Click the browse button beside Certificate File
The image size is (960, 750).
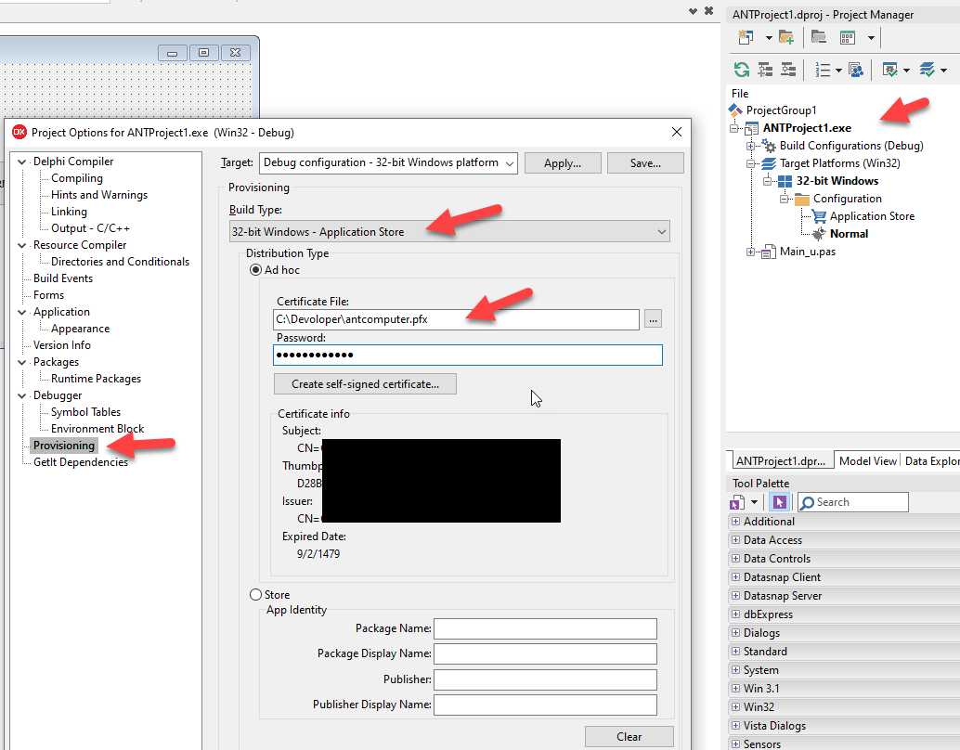pos(654,319)
